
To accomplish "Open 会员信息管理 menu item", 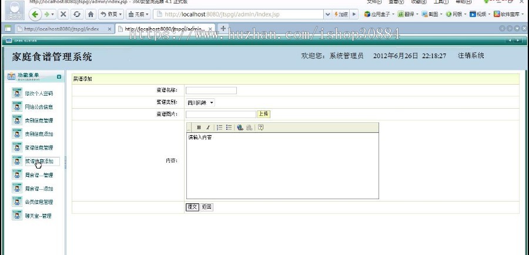I will (x=39, y=202).
